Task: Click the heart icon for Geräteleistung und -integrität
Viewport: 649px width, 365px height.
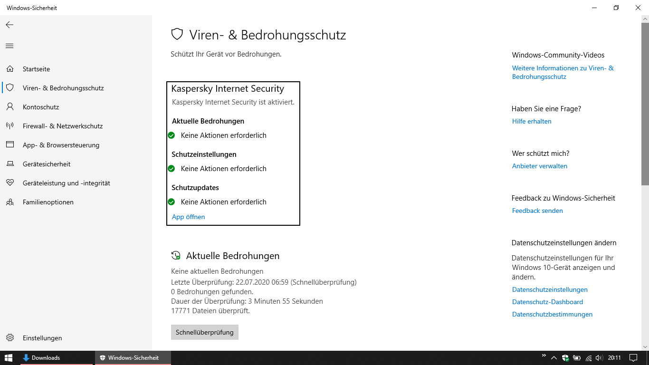Action: tap(10, 183)
